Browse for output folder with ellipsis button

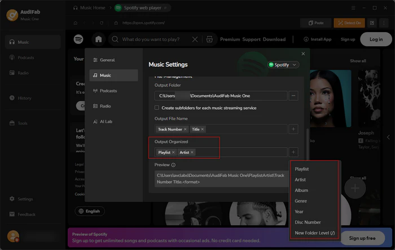click(293, 96)
